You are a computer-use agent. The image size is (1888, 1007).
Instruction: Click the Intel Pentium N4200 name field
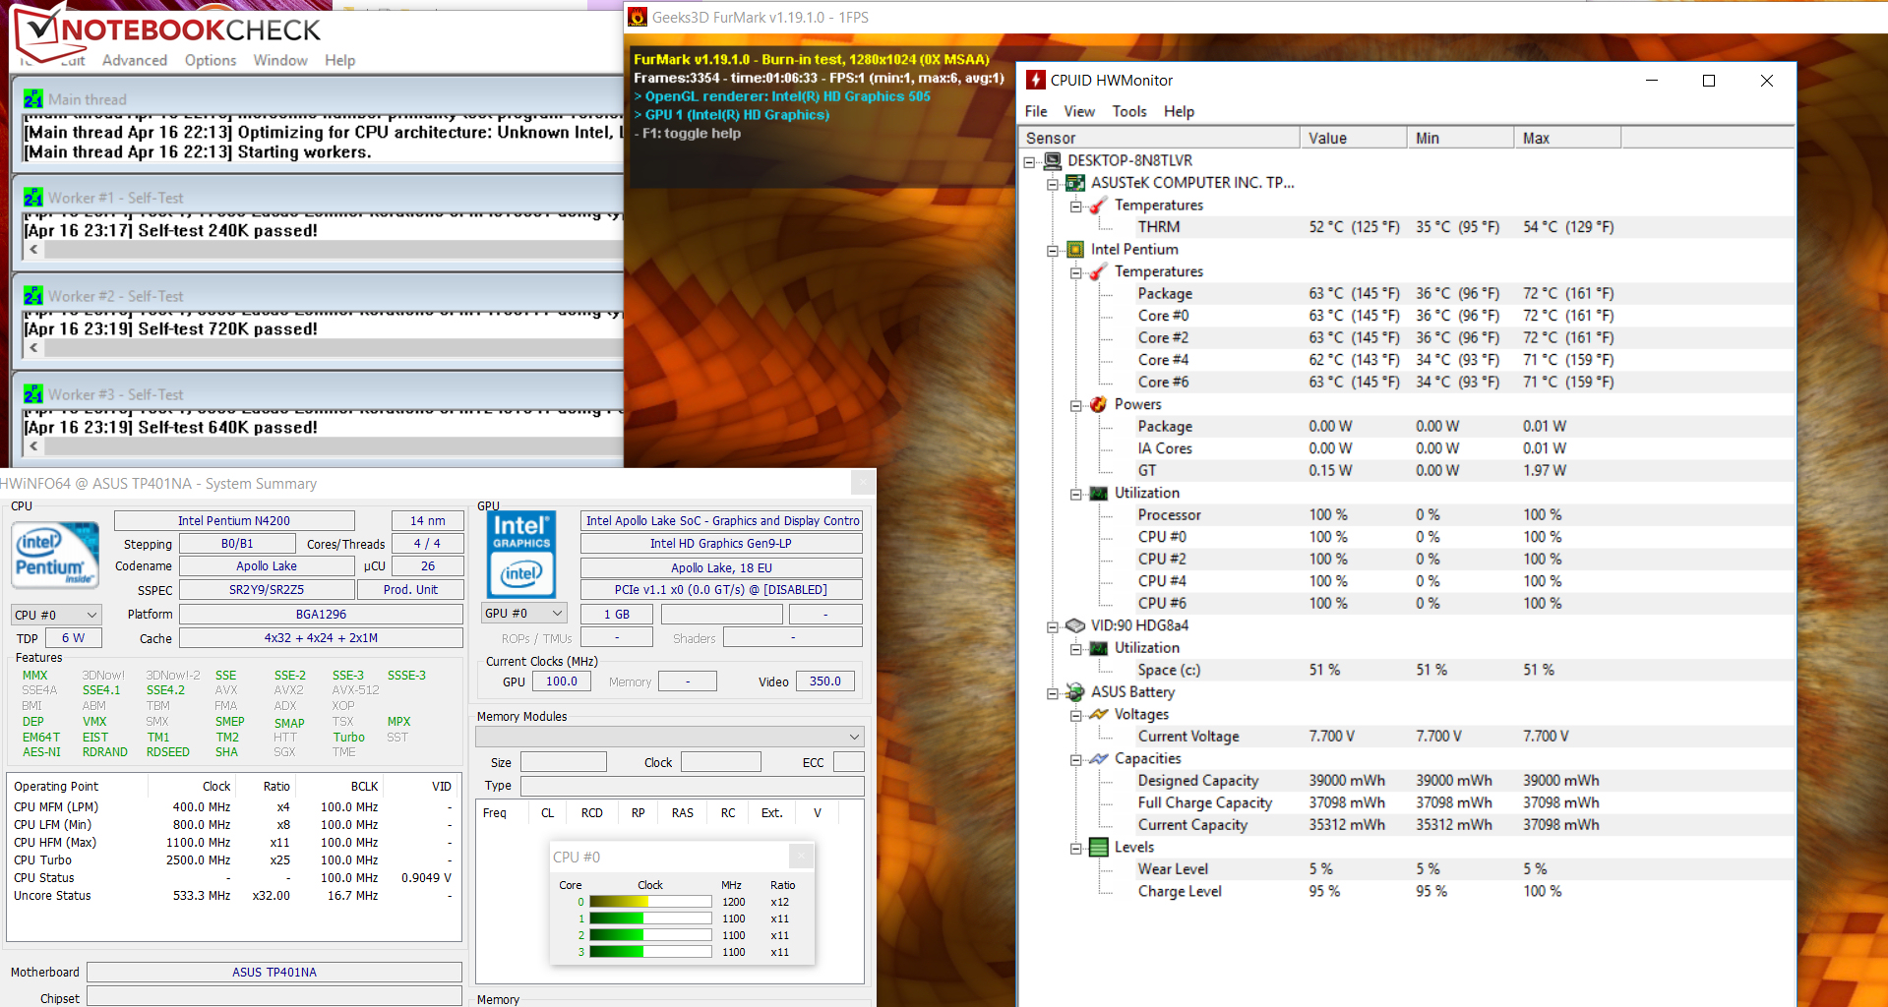234,520
